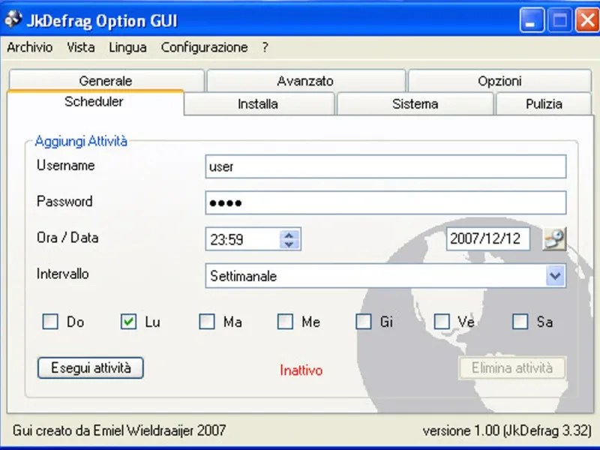600x450 pixels.
Task: Click the Gui creato da Emiel Wieldraaijer text
Action: coord(119,430)
